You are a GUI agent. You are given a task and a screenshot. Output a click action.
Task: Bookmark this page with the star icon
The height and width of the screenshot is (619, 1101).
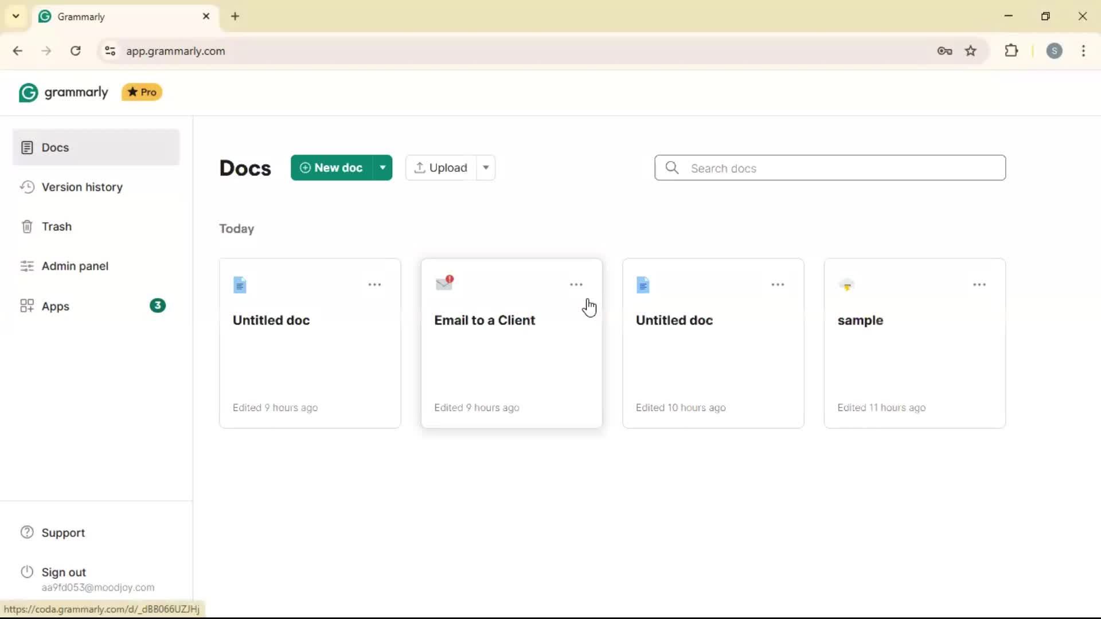pos(970,51)
